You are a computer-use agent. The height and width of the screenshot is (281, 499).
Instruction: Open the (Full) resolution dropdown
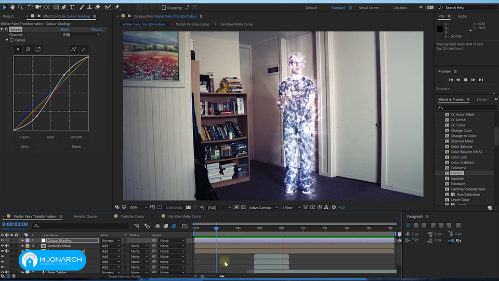click(219, 208)
